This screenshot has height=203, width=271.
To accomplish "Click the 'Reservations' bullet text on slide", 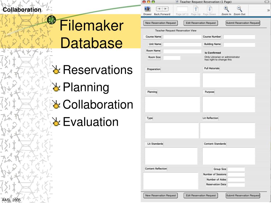I will click(x=98, y=70).
